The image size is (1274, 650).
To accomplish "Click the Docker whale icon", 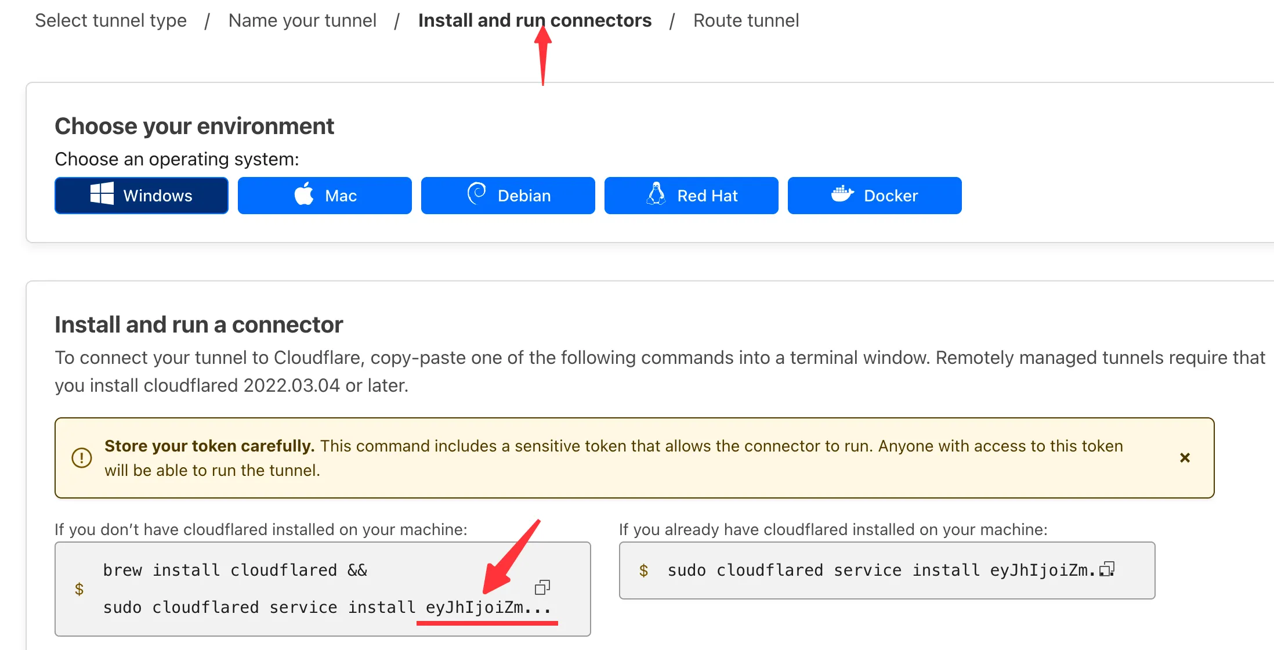I will (842, 194).
